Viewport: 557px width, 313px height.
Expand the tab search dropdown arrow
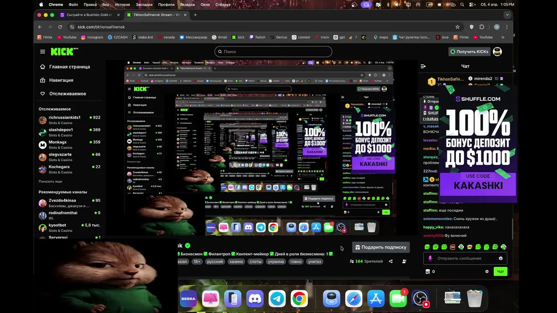(x=507, y=15)
